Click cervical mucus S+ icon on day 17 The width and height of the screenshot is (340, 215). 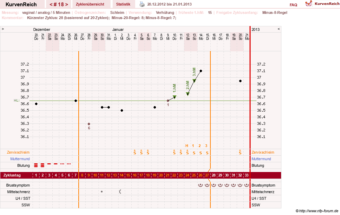(141, 152)
